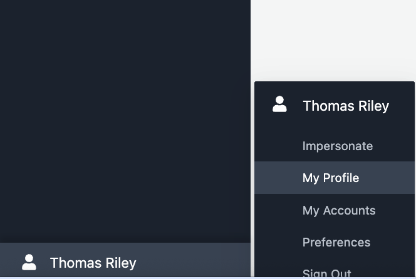
Task: Click the person icon in the popup menu header
Action: (x=279, y=105)
